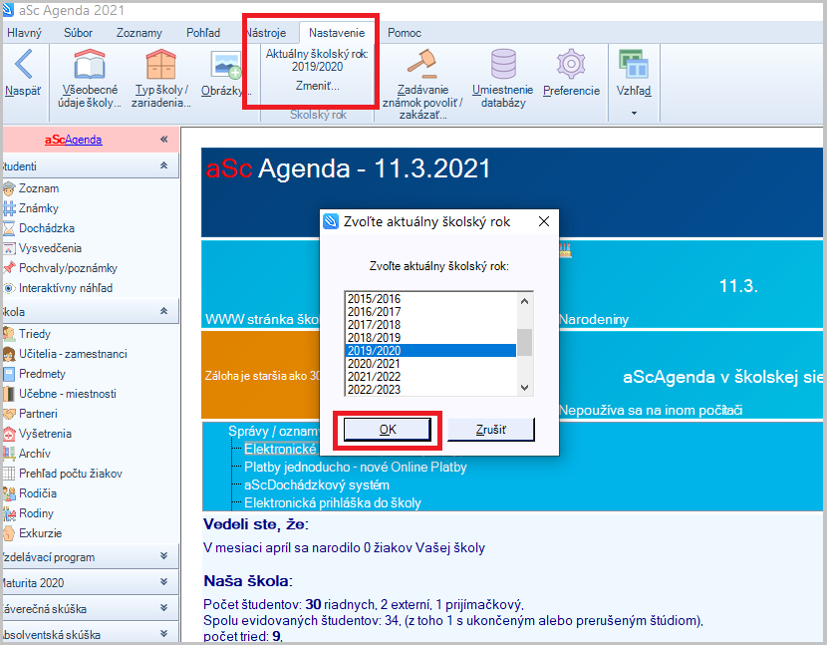Open the Súbor ribbon tab
Screen dimensions: 827x645
pos(78,33)
